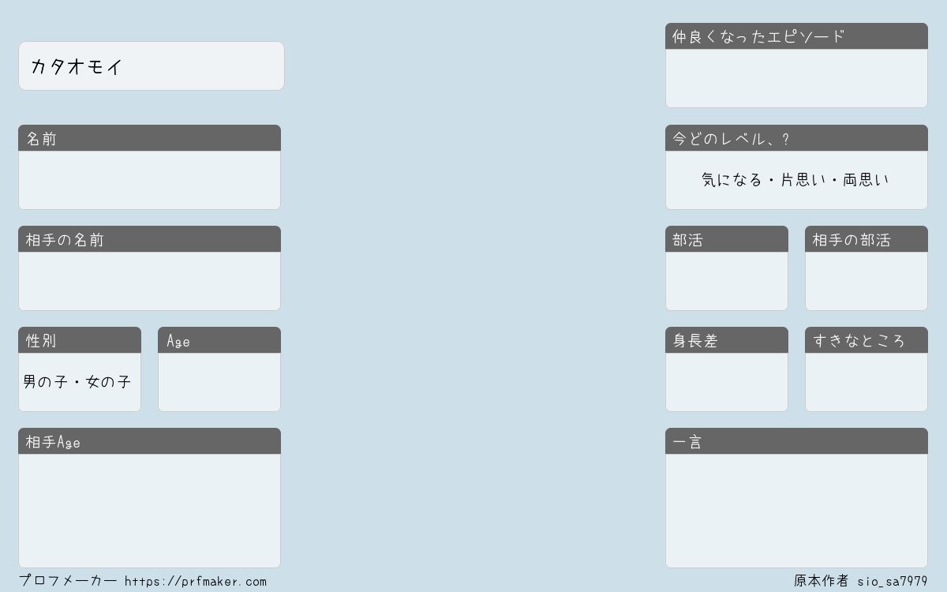Image resolution: width=947 pixels, height=592 pixels.
Task: Click the 部活 input box
Action: (727, 281)
